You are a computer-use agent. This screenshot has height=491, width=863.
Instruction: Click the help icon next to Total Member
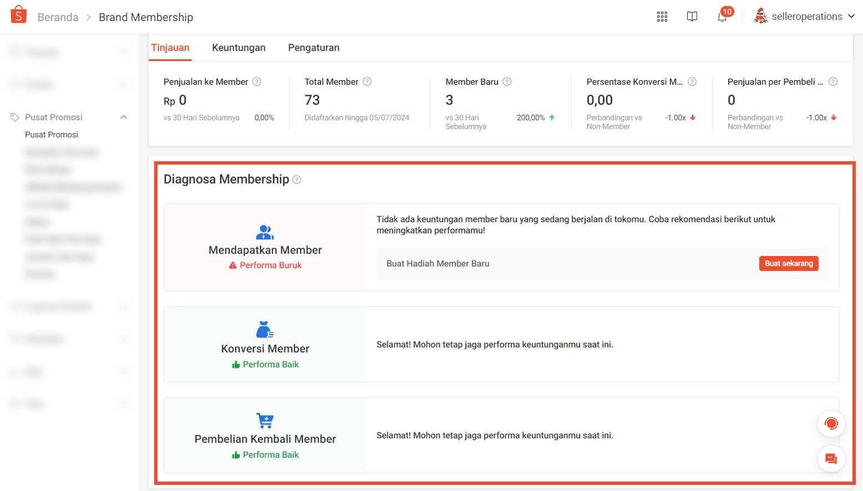367,81
